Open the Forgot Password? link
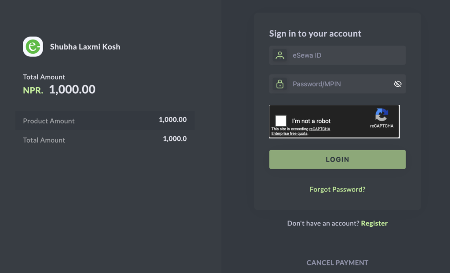Image resolution: width=450 pixels, height=273 pixels. click(337, 189)
